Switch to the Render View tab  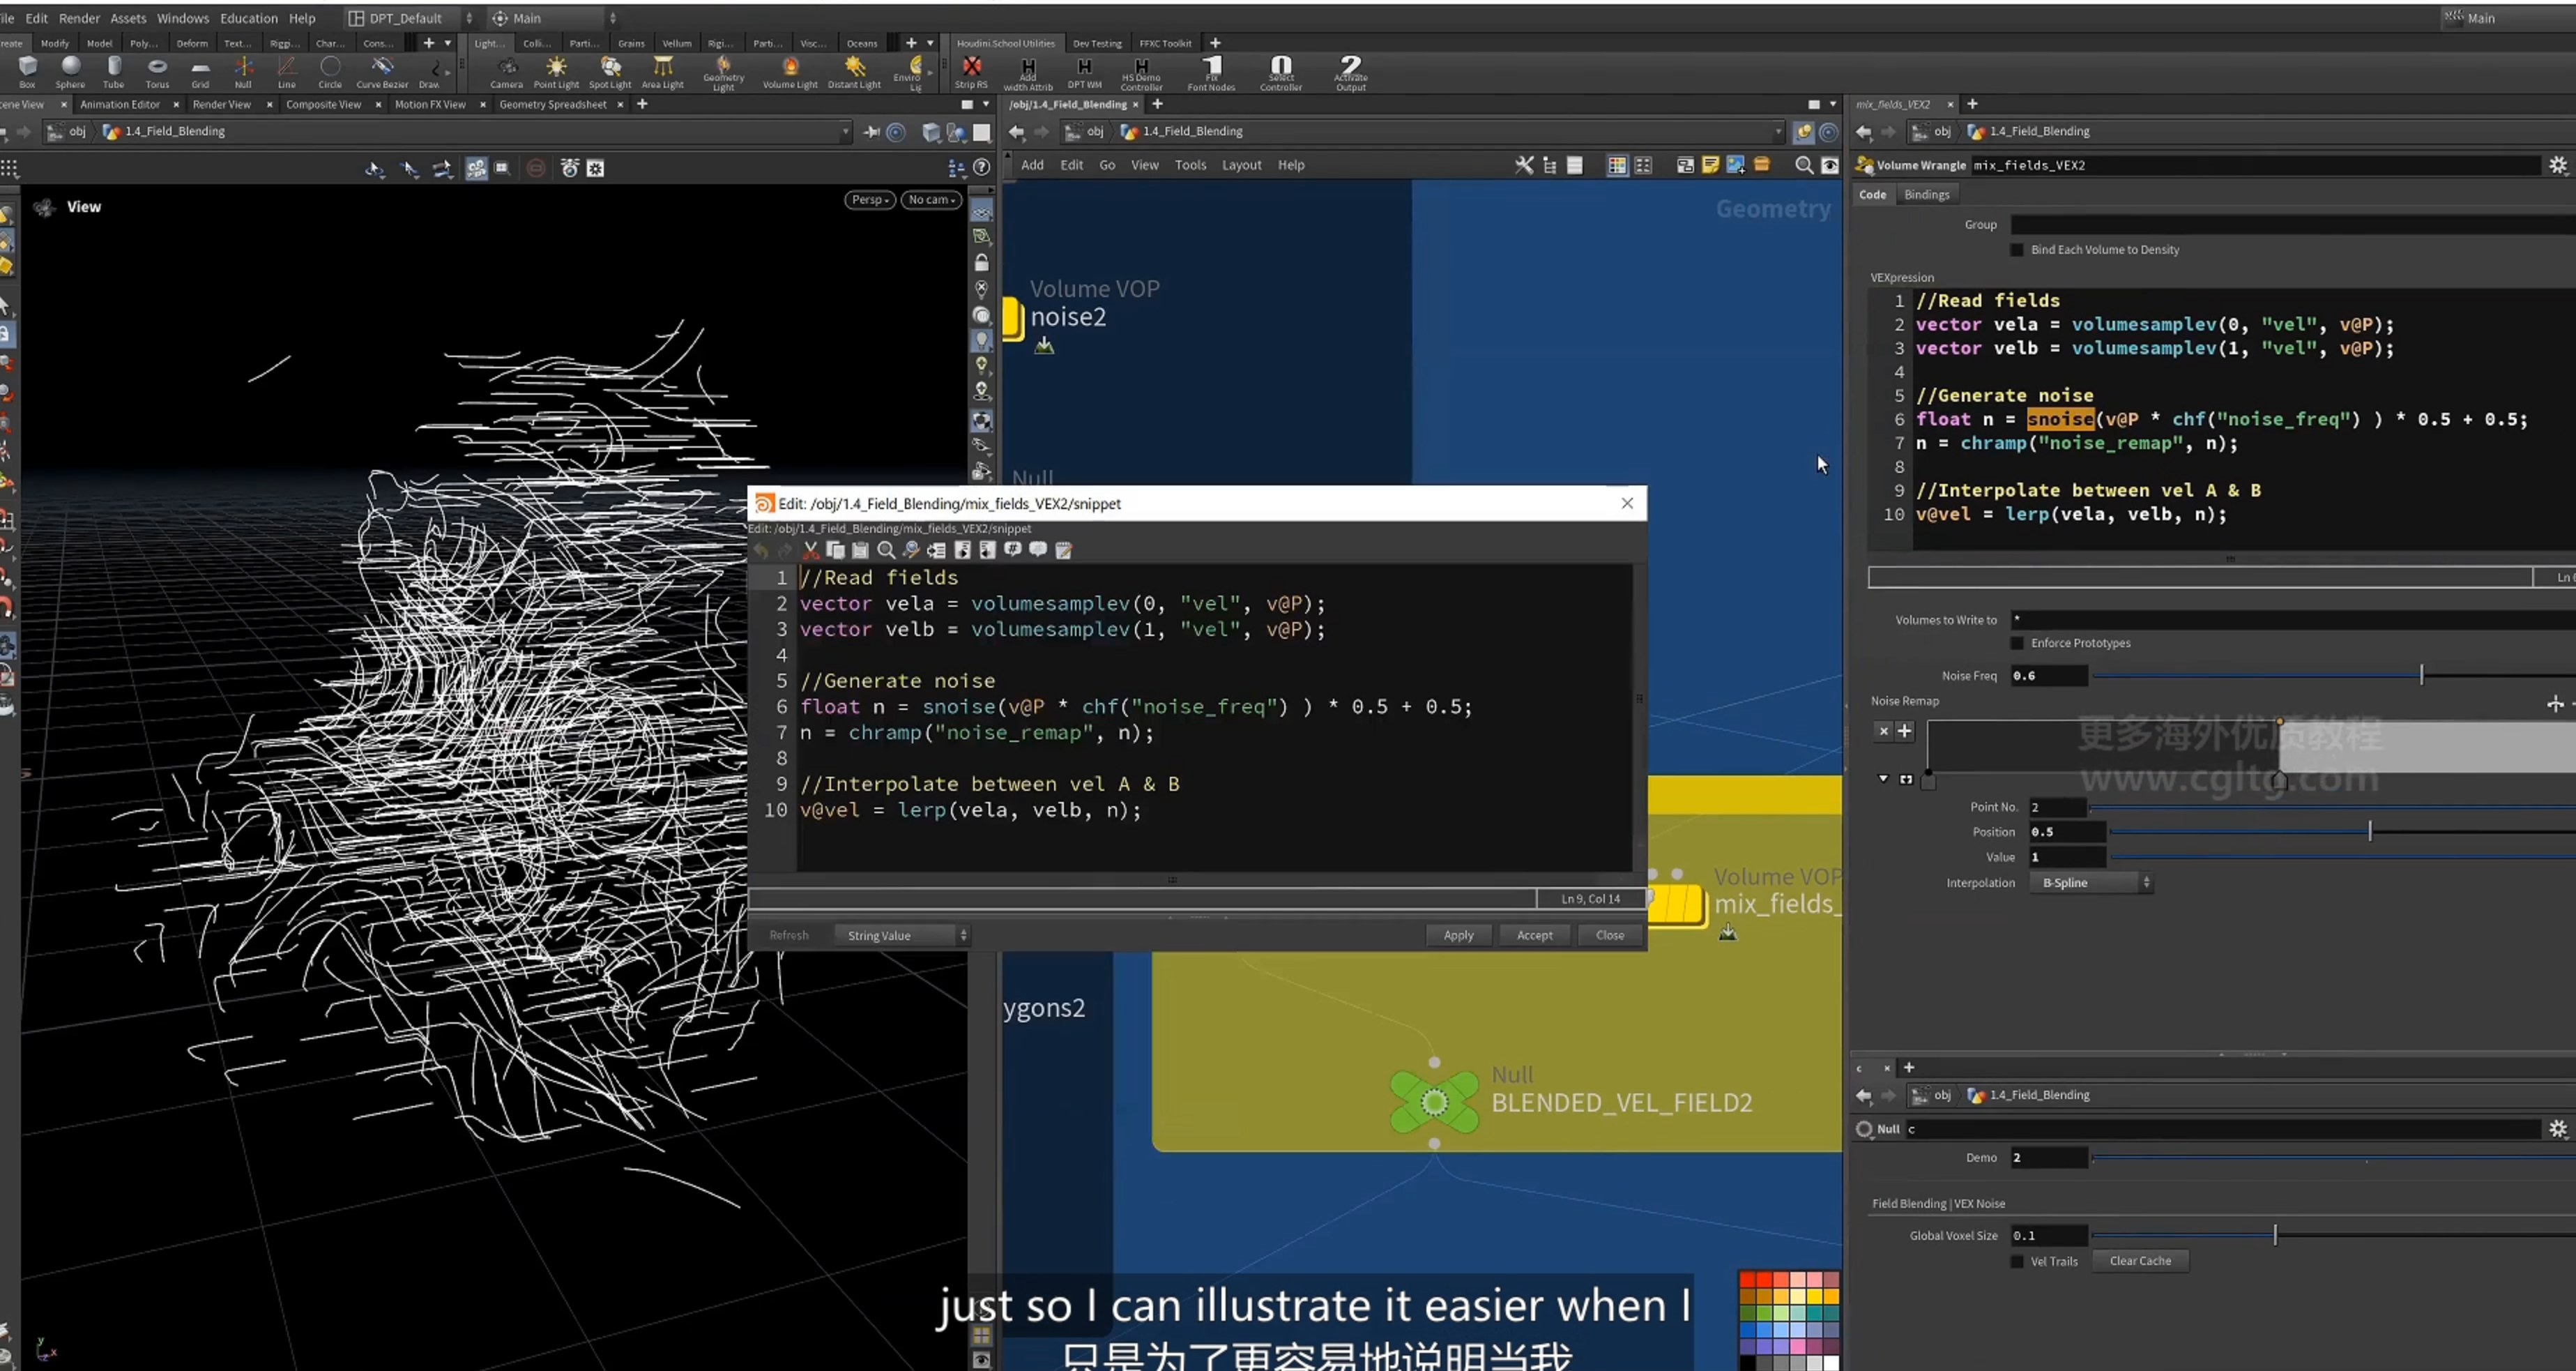click(221, 104)
